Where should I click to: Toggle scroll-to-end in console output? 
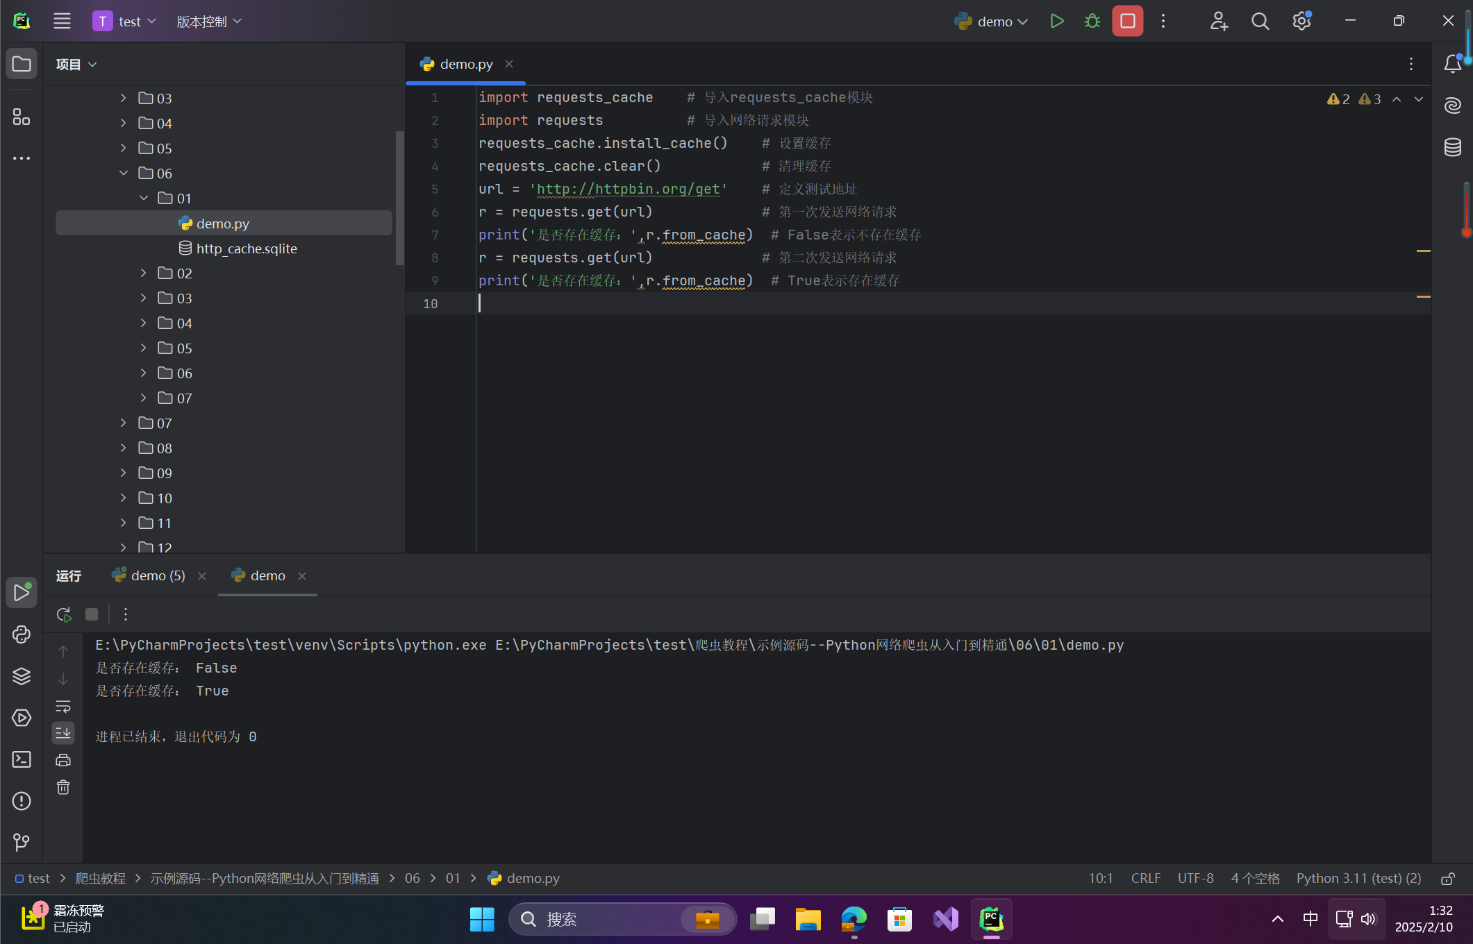click(x=63, y=733)
